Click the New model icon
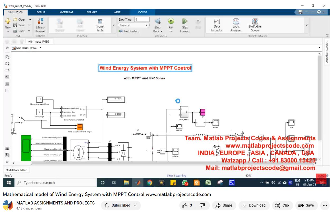This screenshot has width=332, height=214. 8,21
